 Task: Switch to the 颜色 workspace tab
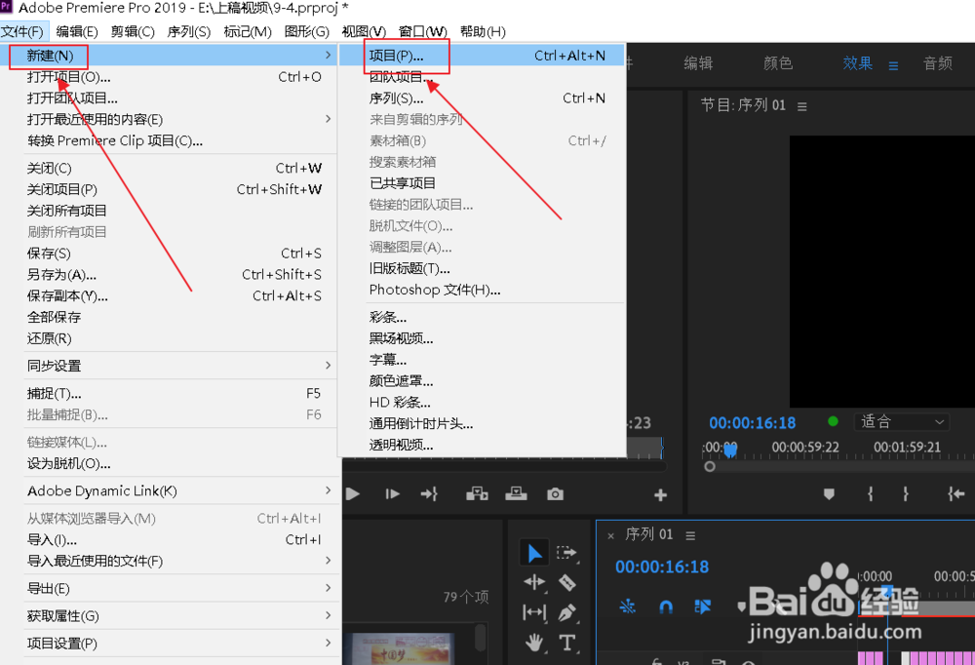[778, 62]
